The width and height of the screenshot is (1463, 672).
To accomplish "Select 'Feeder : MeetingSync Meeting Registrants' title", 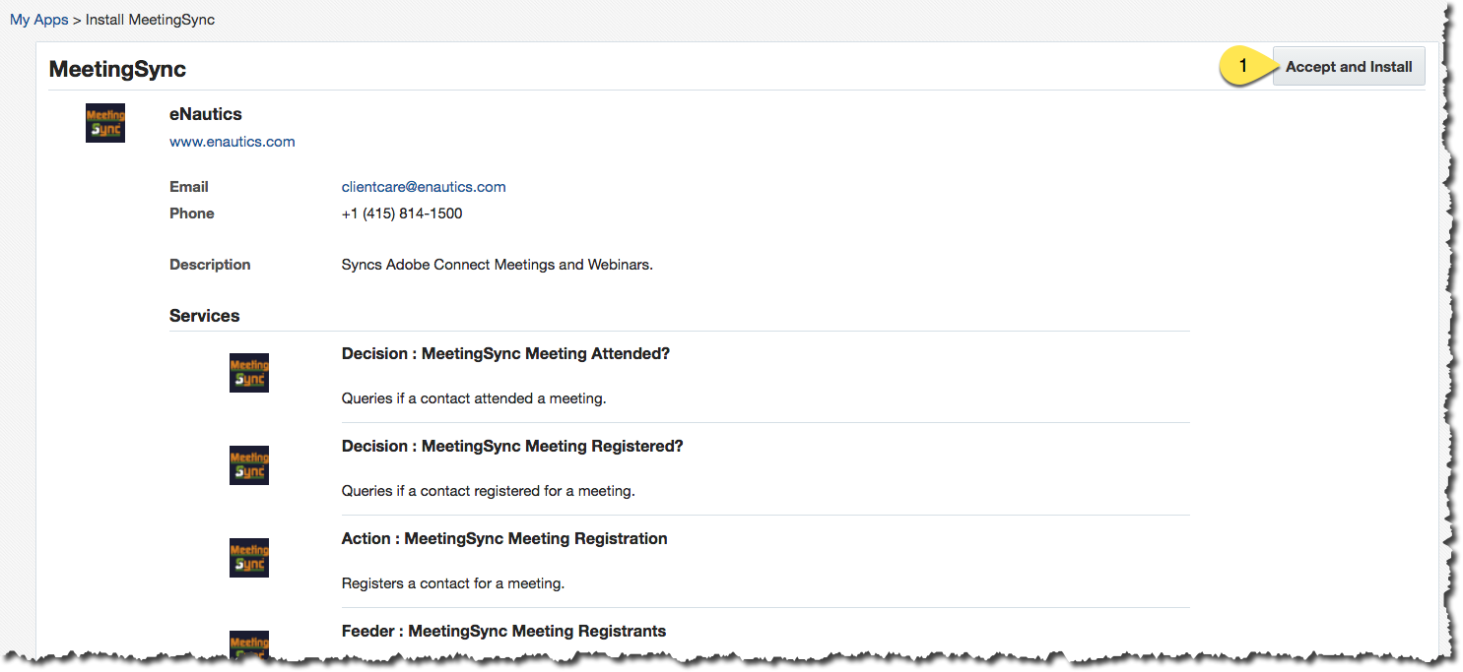I will point(503,632).
